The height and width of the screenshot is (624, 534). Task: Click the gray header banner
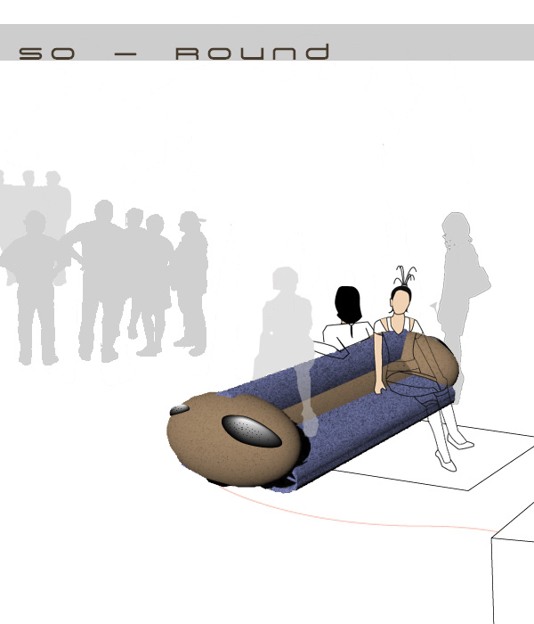427,42
